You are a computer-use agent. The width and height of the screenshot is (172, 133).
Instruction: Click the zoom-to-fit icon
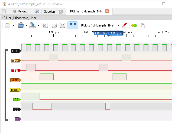(63, 25)
